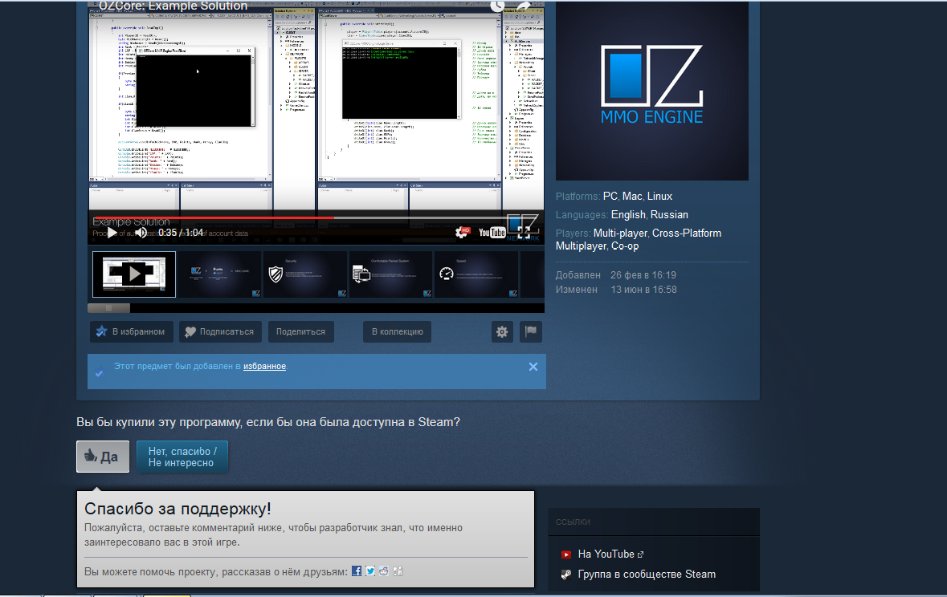Click the share arrow icon on video
This screenshot has width=947, height=597.
coord(523,6)
